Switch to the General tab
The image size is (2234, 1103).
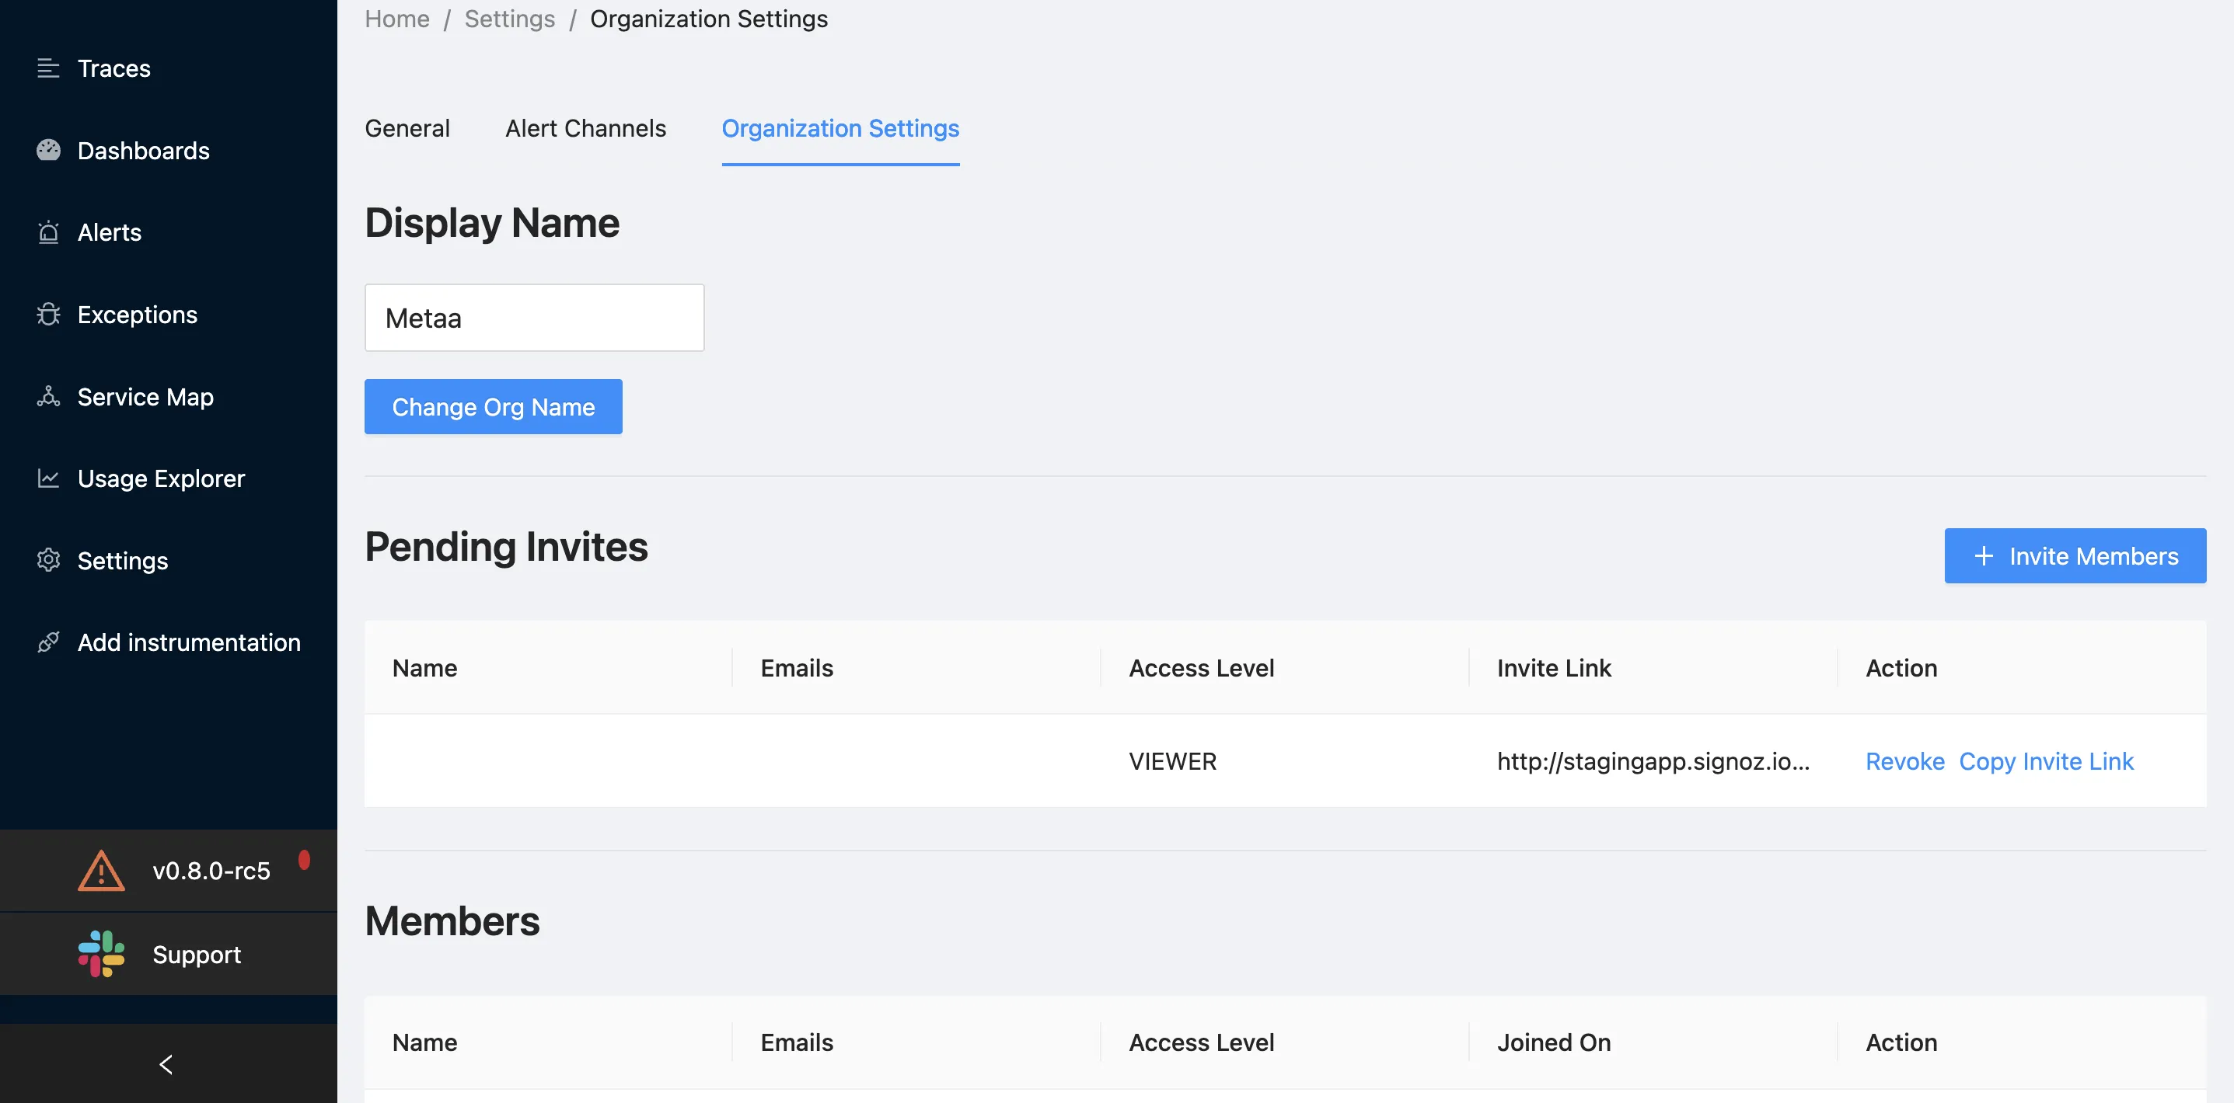coord(407,128)
